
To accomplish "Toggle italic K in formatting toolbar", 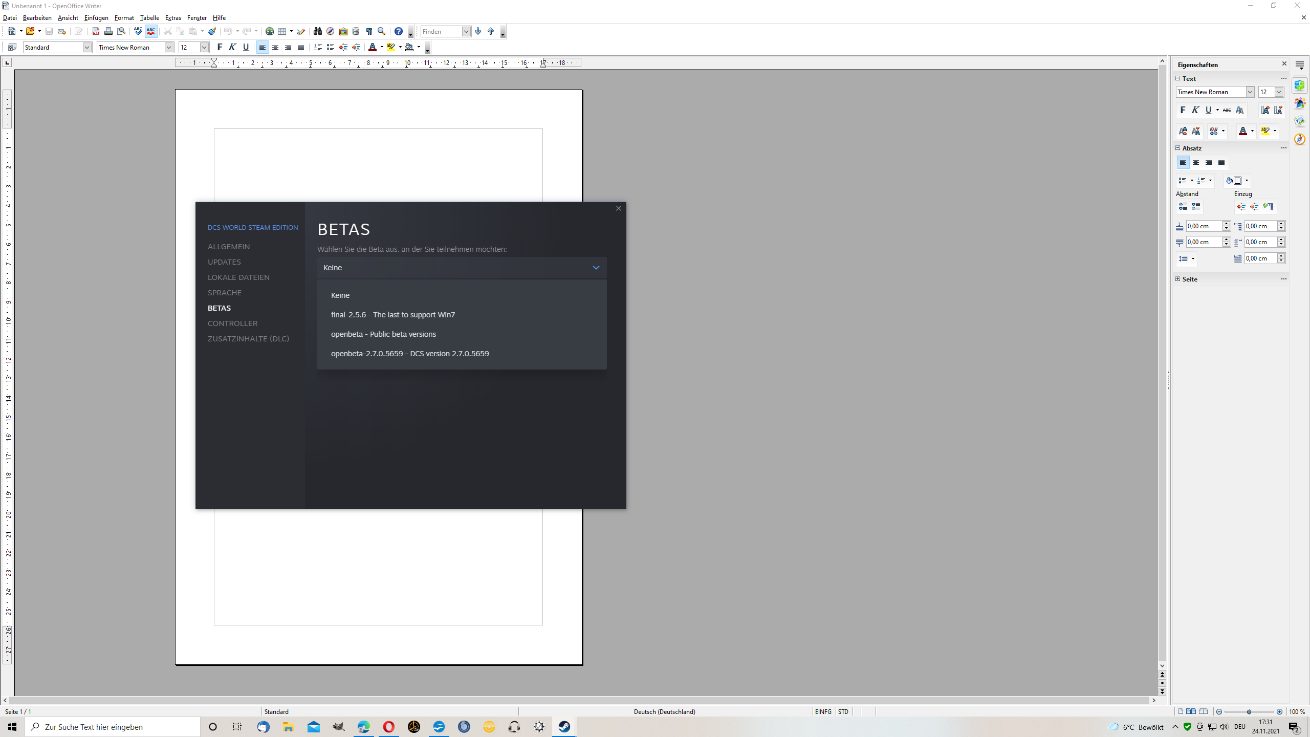I will click(x=232, y=47).
